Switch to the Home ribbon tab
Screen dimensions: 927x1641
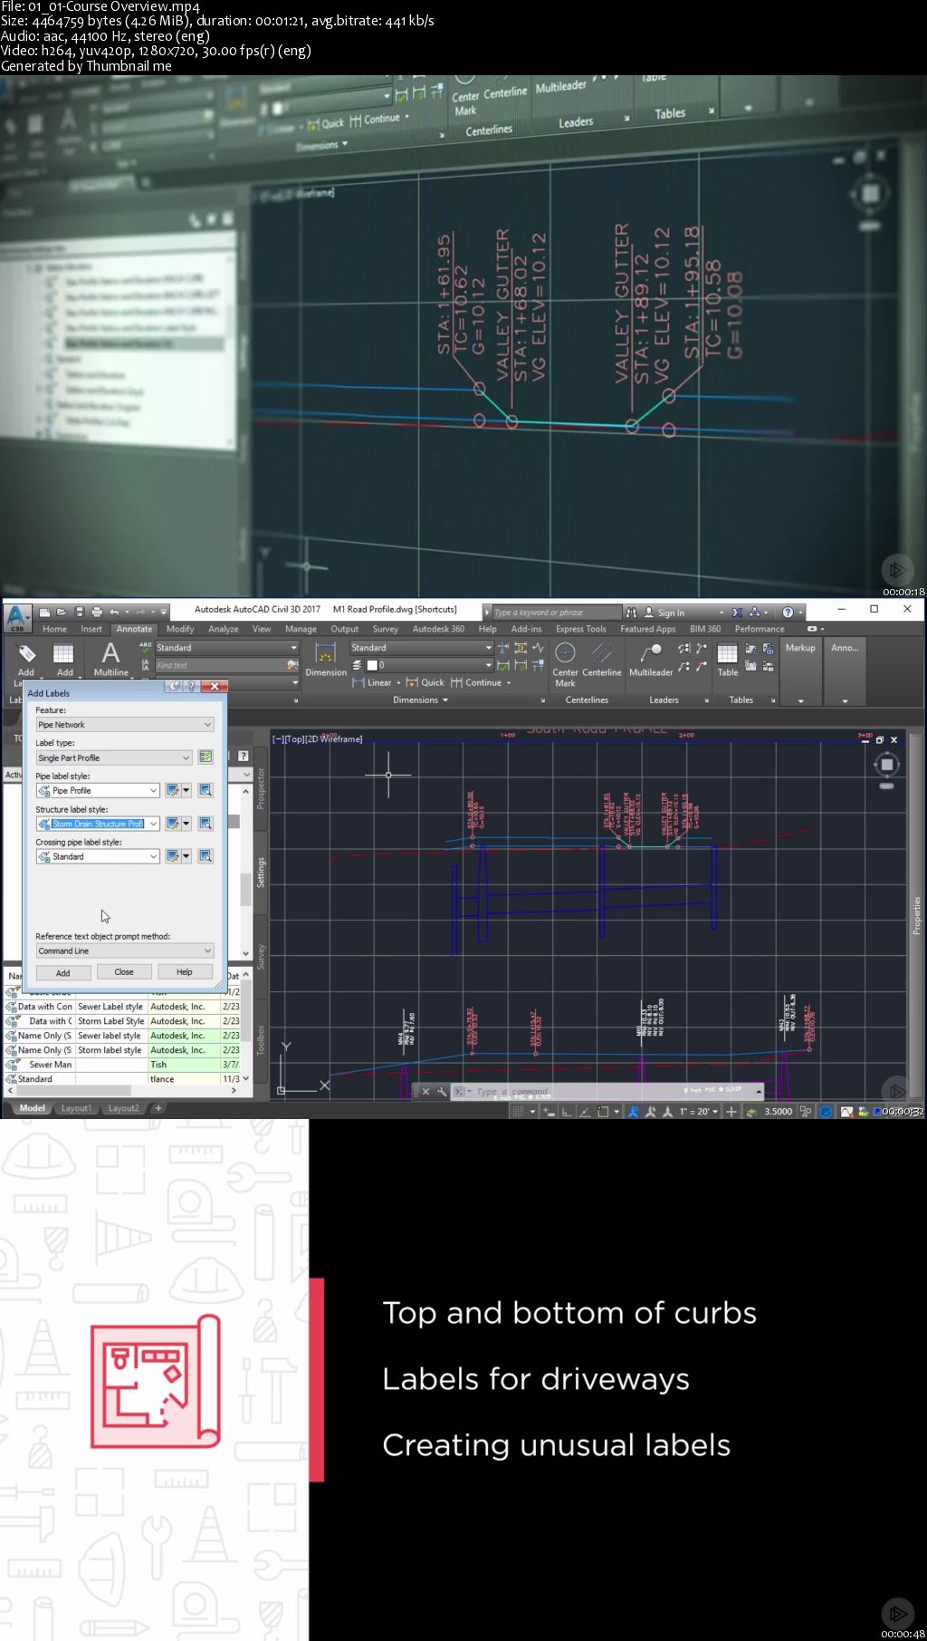click(54, 629)
